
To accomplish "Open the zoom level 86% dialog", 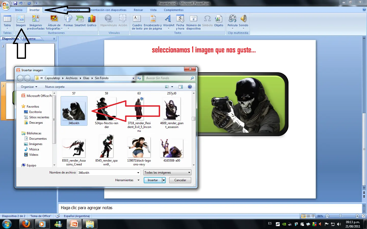I will tap(320, 216).
